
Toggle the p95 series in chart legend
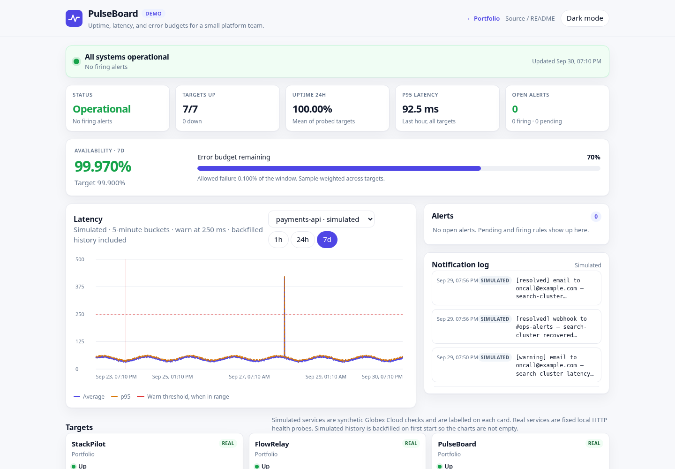pyautogui.click(x=121, y=397)
